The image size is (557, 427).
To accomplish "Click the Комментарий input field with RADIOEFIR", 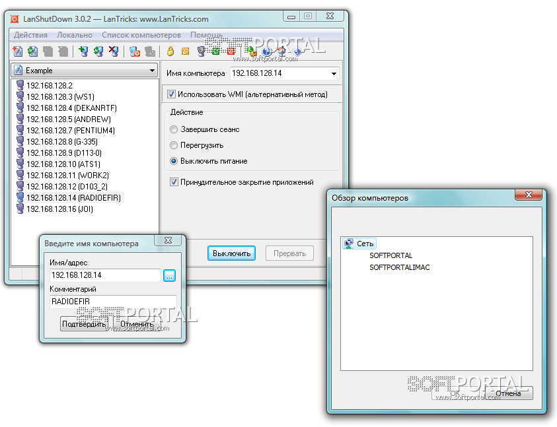I will pyautogui.click(x=113, y=302).
